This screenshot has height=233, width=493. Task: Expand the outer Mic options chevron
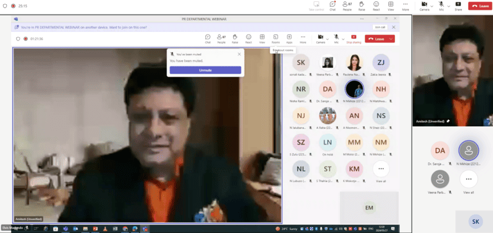[x=449, y=6]
